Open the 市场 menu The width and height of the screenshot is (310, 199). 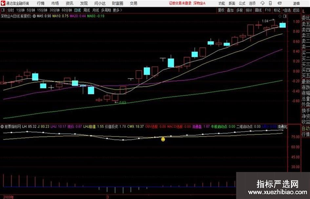[x=55, y=3]
